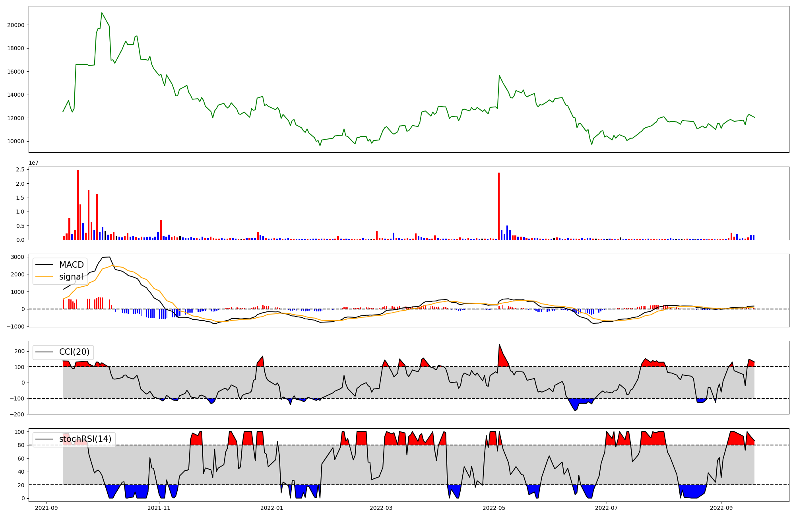
Task: Click the MACD legend label
Action: (71, 265)
